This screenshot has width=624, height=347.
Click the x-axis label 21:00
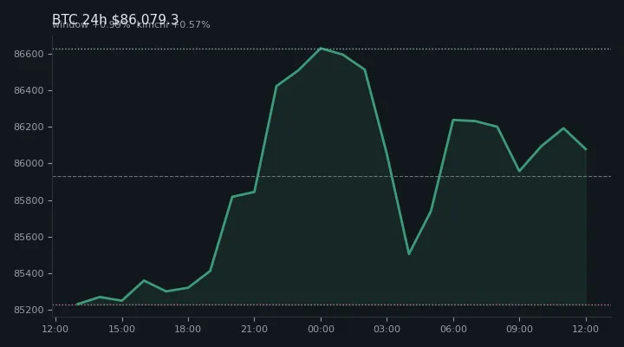pyautogui.click(x=254, y=329)
